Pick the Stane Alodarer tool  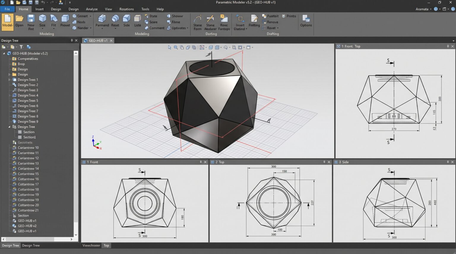(210, 22)
